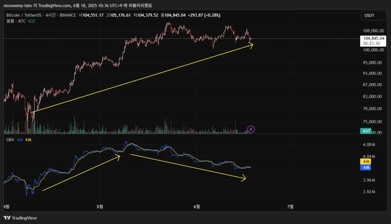Click the arrowhead of the price trendline
The width and height of the screenshot is (391, 224).
tap(252, 45)
